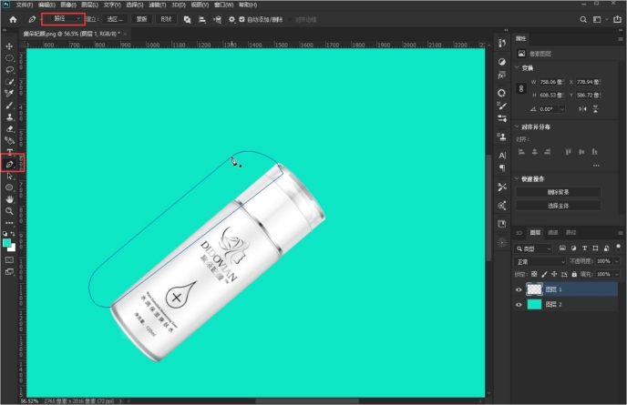This screenshot has height=405, width=627.
Task: Open the Styles fx panel icon
Action: pyautogui.click(x=502, y=76)
